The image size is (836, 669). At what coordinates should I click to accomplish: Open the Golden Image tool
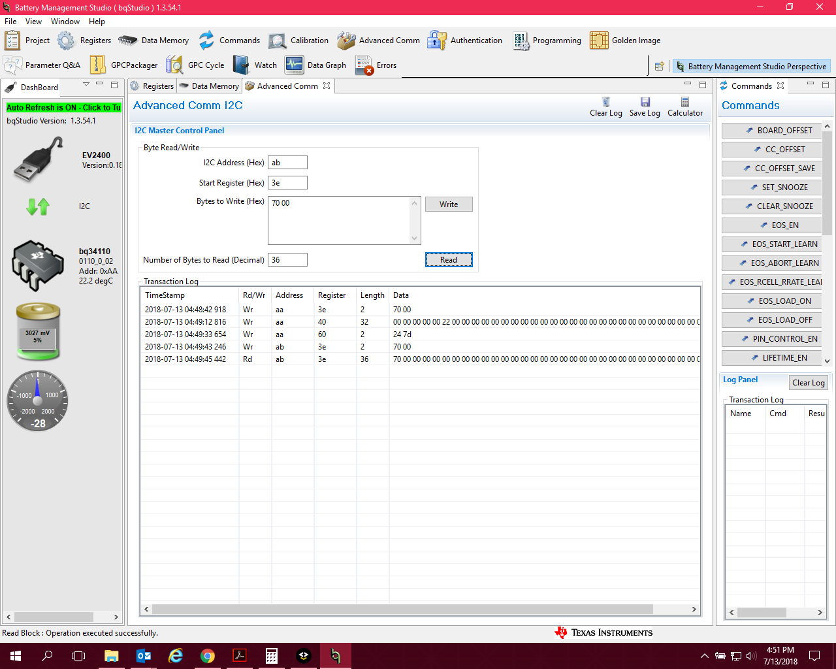click(x=599, y=41)
